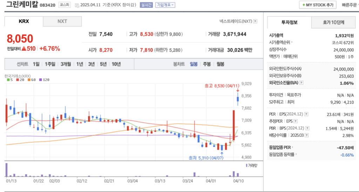Click the 시가 value 8,270
This screenshot has height=192, width=359.
tap(106, 50)
